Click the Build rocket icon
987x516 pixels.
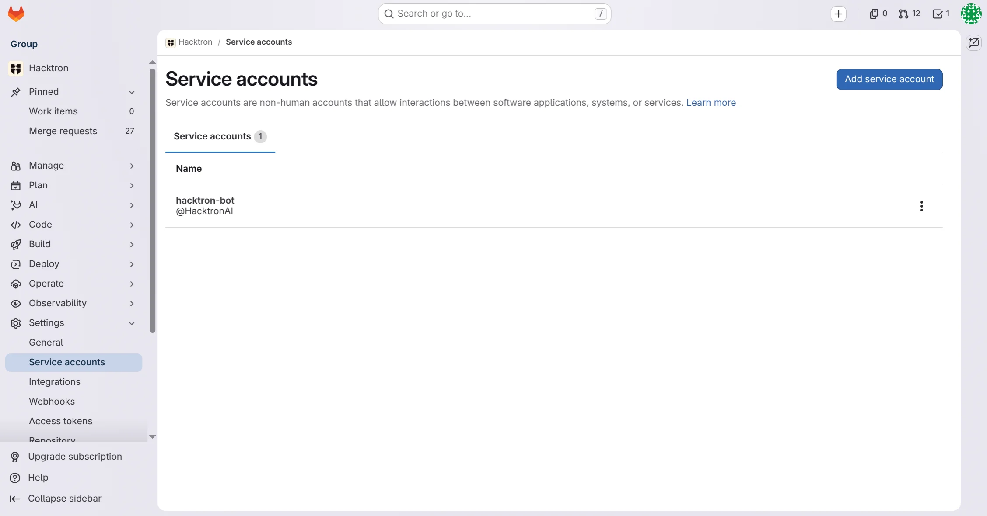pos(16,244)
